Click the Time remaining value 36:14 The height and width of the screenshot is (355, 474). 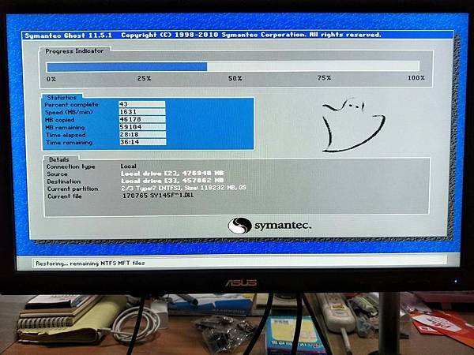click(143, 142)
